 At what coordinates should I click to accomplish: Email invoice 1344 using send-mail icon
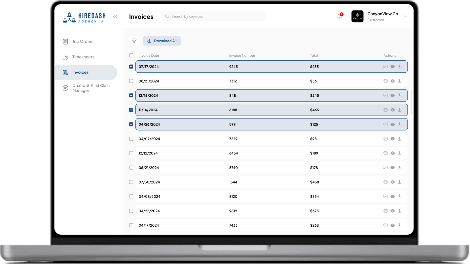tap(385, 182)
